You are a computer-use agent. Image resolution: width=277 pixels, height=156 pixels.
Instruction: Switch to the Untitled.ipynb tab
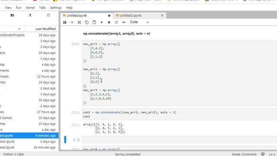pyautogui.click(x=87, y=16)
